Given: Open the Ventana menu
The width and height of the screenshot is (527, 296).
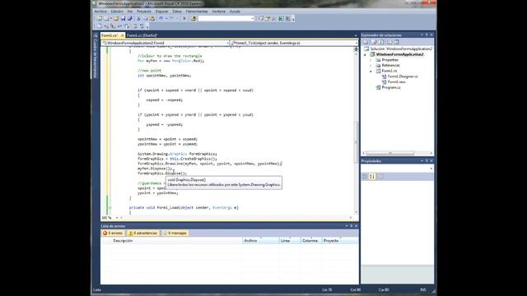Looking at the screenshot, I should click(x=218, y=12).
